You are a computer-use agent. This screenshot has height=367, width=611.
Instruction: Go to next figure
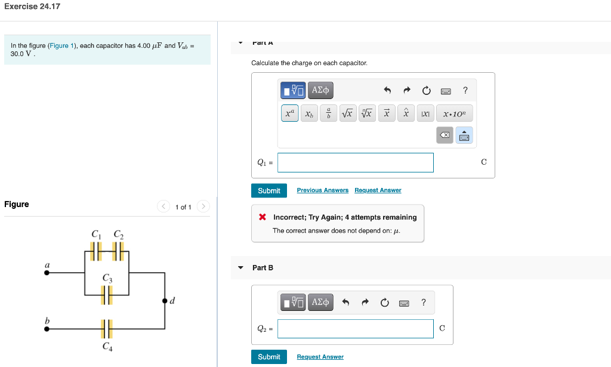(x=203, y=206)
